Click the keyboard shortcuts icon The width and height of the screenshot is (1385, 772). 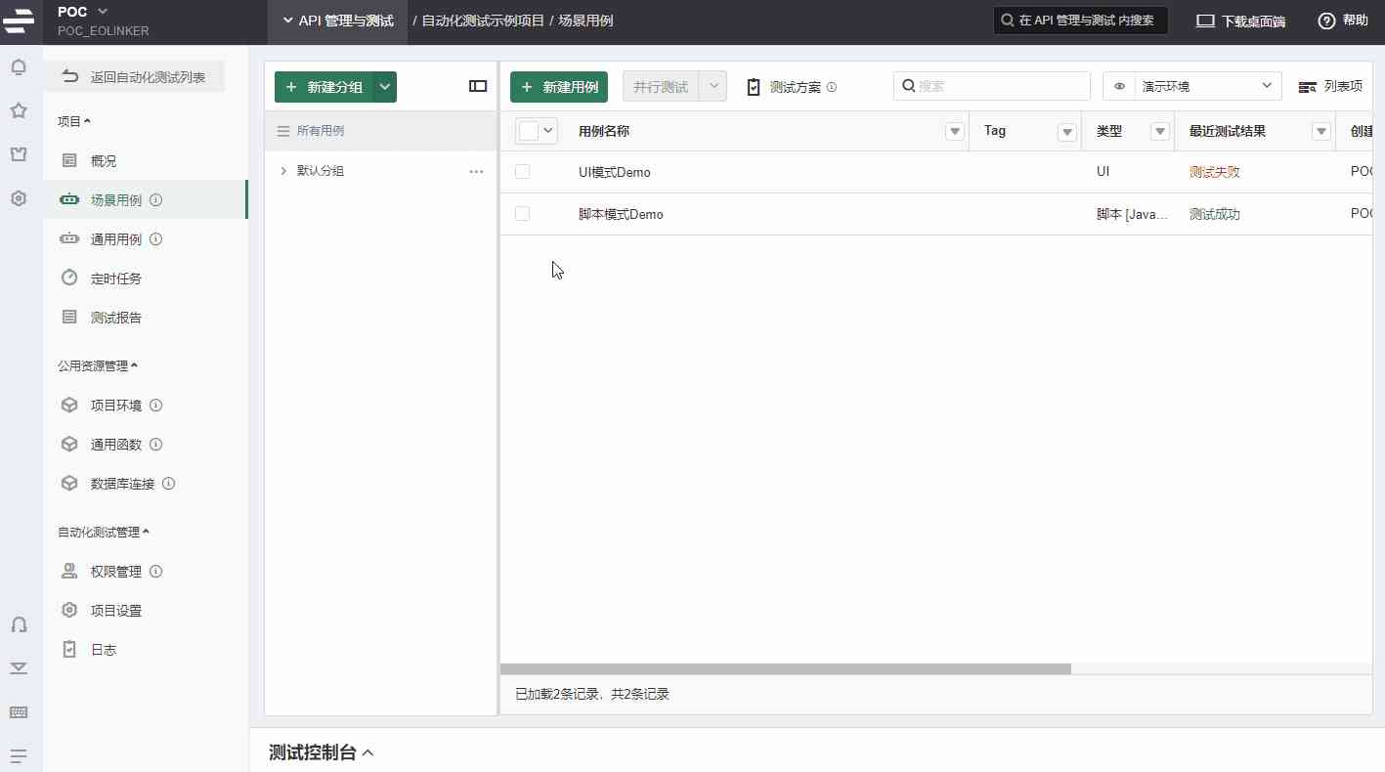pyautogui.click(x=19, y=712)
